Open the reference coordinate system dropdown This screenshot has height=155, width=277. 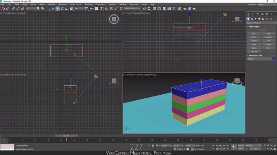[x=79, y=9]
